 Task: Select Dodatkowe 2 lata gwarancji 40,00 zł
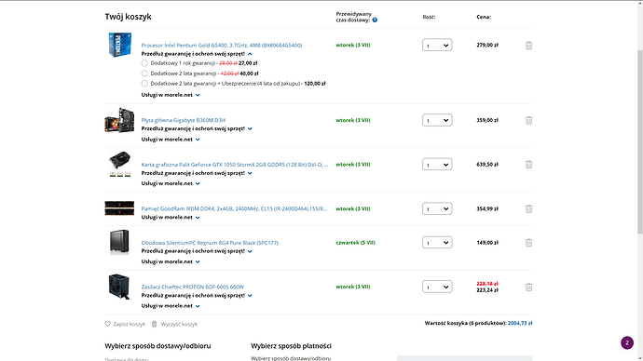(144, 74)
